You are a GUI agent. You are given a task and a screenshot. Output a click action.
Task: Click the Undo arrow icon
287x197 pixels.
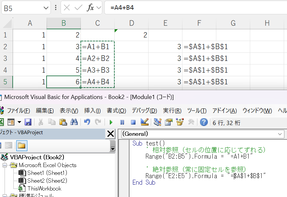click(x=87, y=122)
